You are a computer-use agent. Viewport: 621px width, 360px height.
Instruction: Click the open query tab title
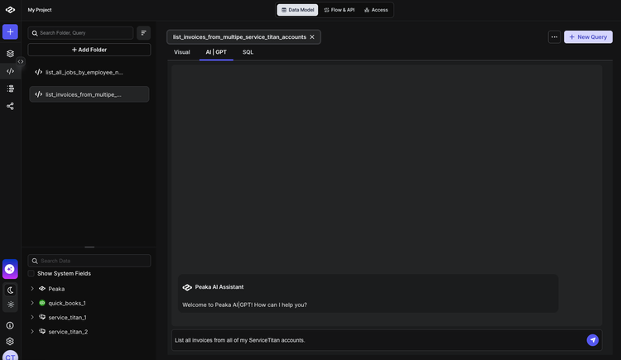239,37
